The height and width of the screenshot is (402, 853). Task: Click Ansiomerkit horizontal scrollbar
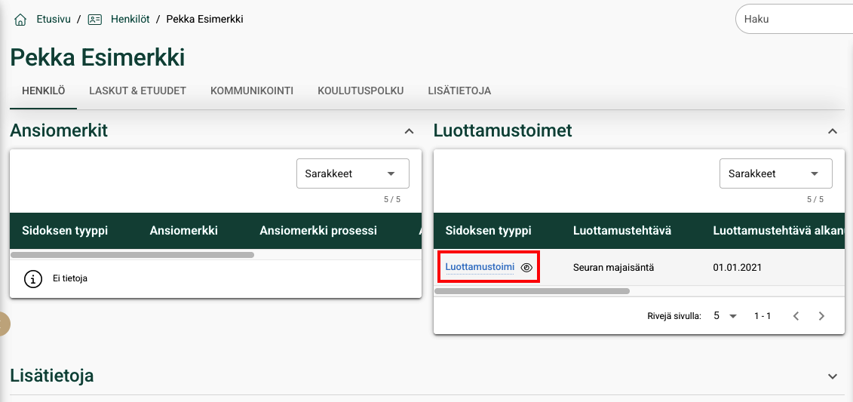point(132,255)
